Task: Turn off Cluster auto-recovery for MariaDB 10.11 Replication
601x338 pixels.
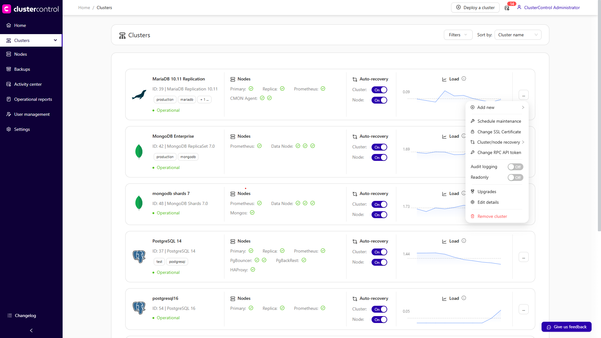Action: [x=379, y=90]
